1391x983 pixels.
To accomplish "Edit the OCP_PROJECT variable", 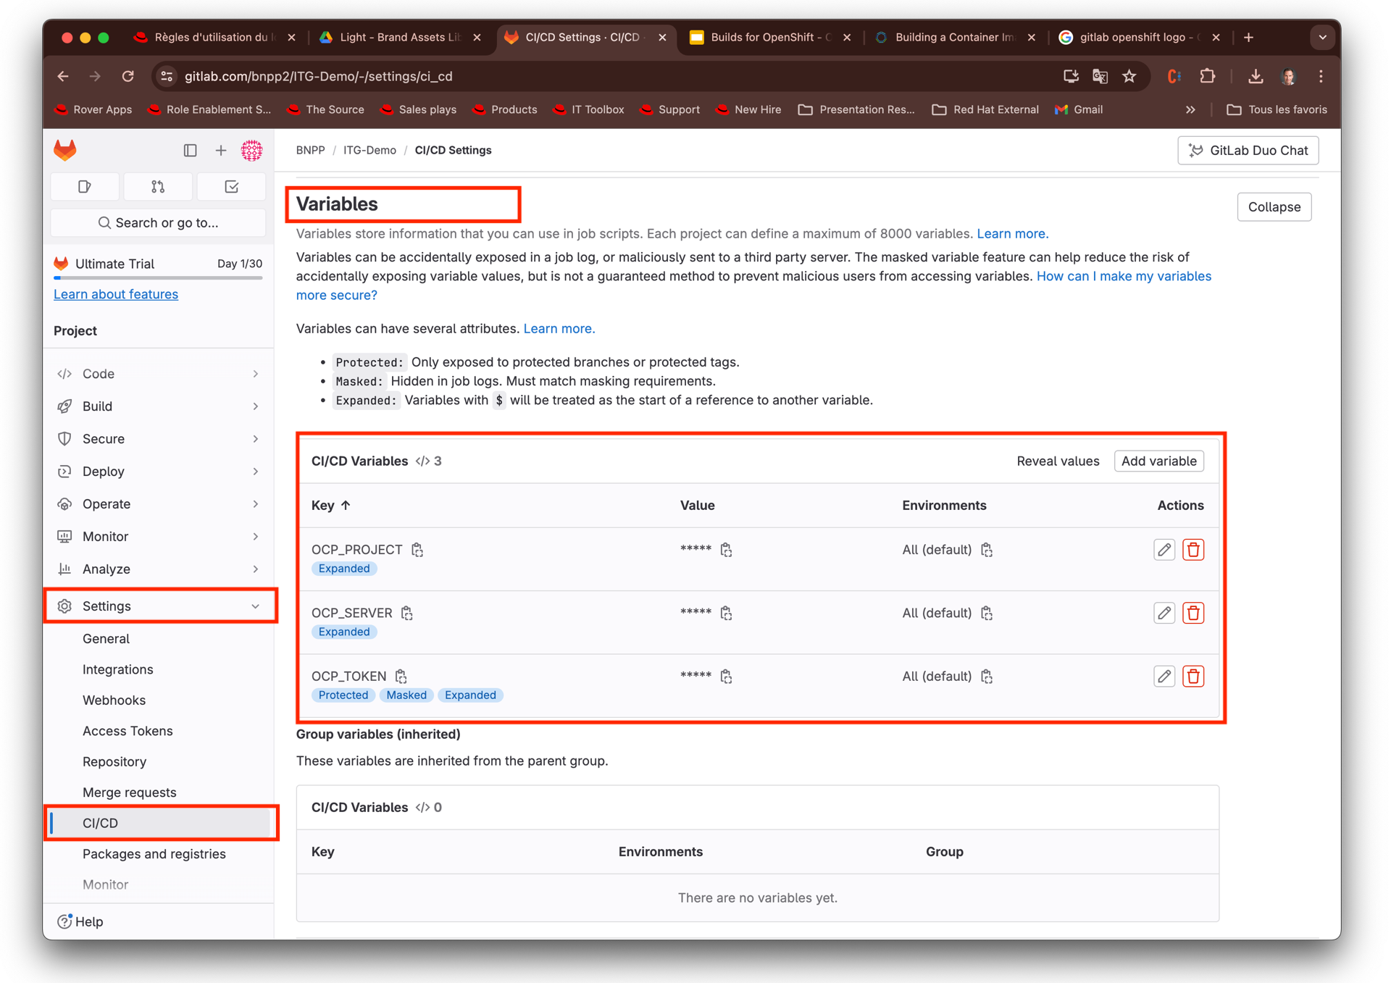I will coord(1164,550).
